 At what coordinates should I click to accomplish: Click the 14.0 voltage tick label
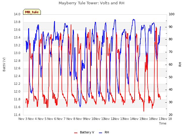17,14
